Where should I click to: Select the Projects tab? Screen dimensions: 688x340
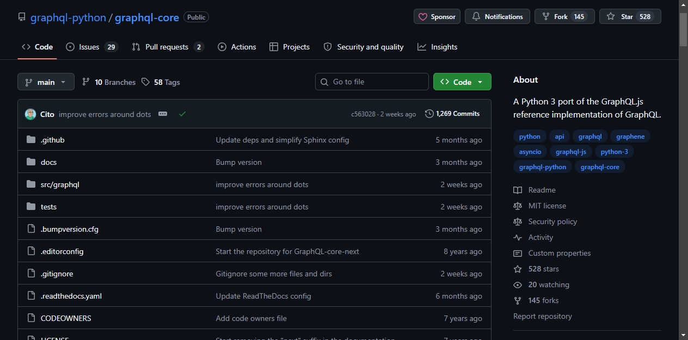[x=290, y=47]
